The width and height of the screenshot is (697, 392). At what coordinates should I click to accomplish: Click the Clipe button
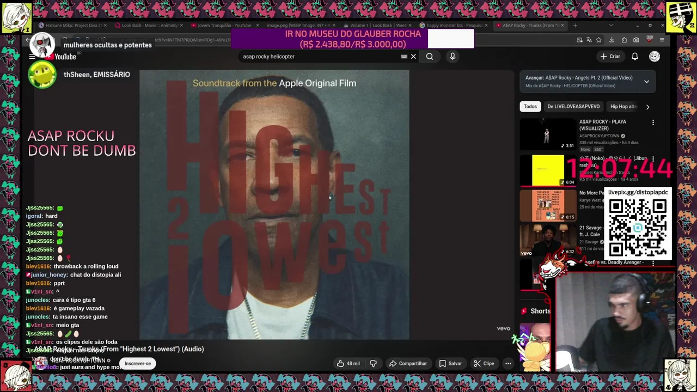(x=484, y=364)
